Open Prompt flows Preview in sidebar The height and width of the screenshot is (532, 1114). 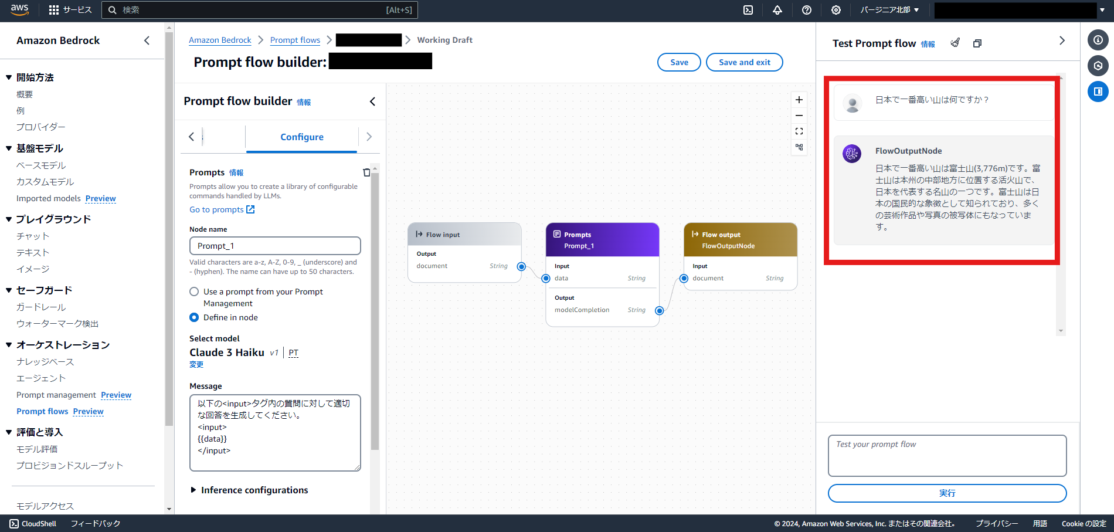pos(60,412)
